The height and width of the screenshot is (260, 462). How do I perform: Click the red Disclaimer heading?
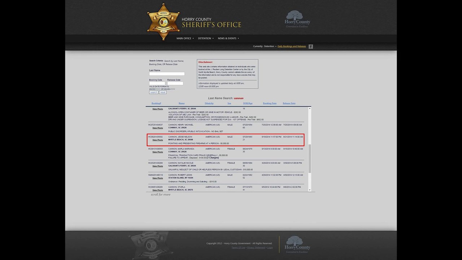tap(206, 62)
